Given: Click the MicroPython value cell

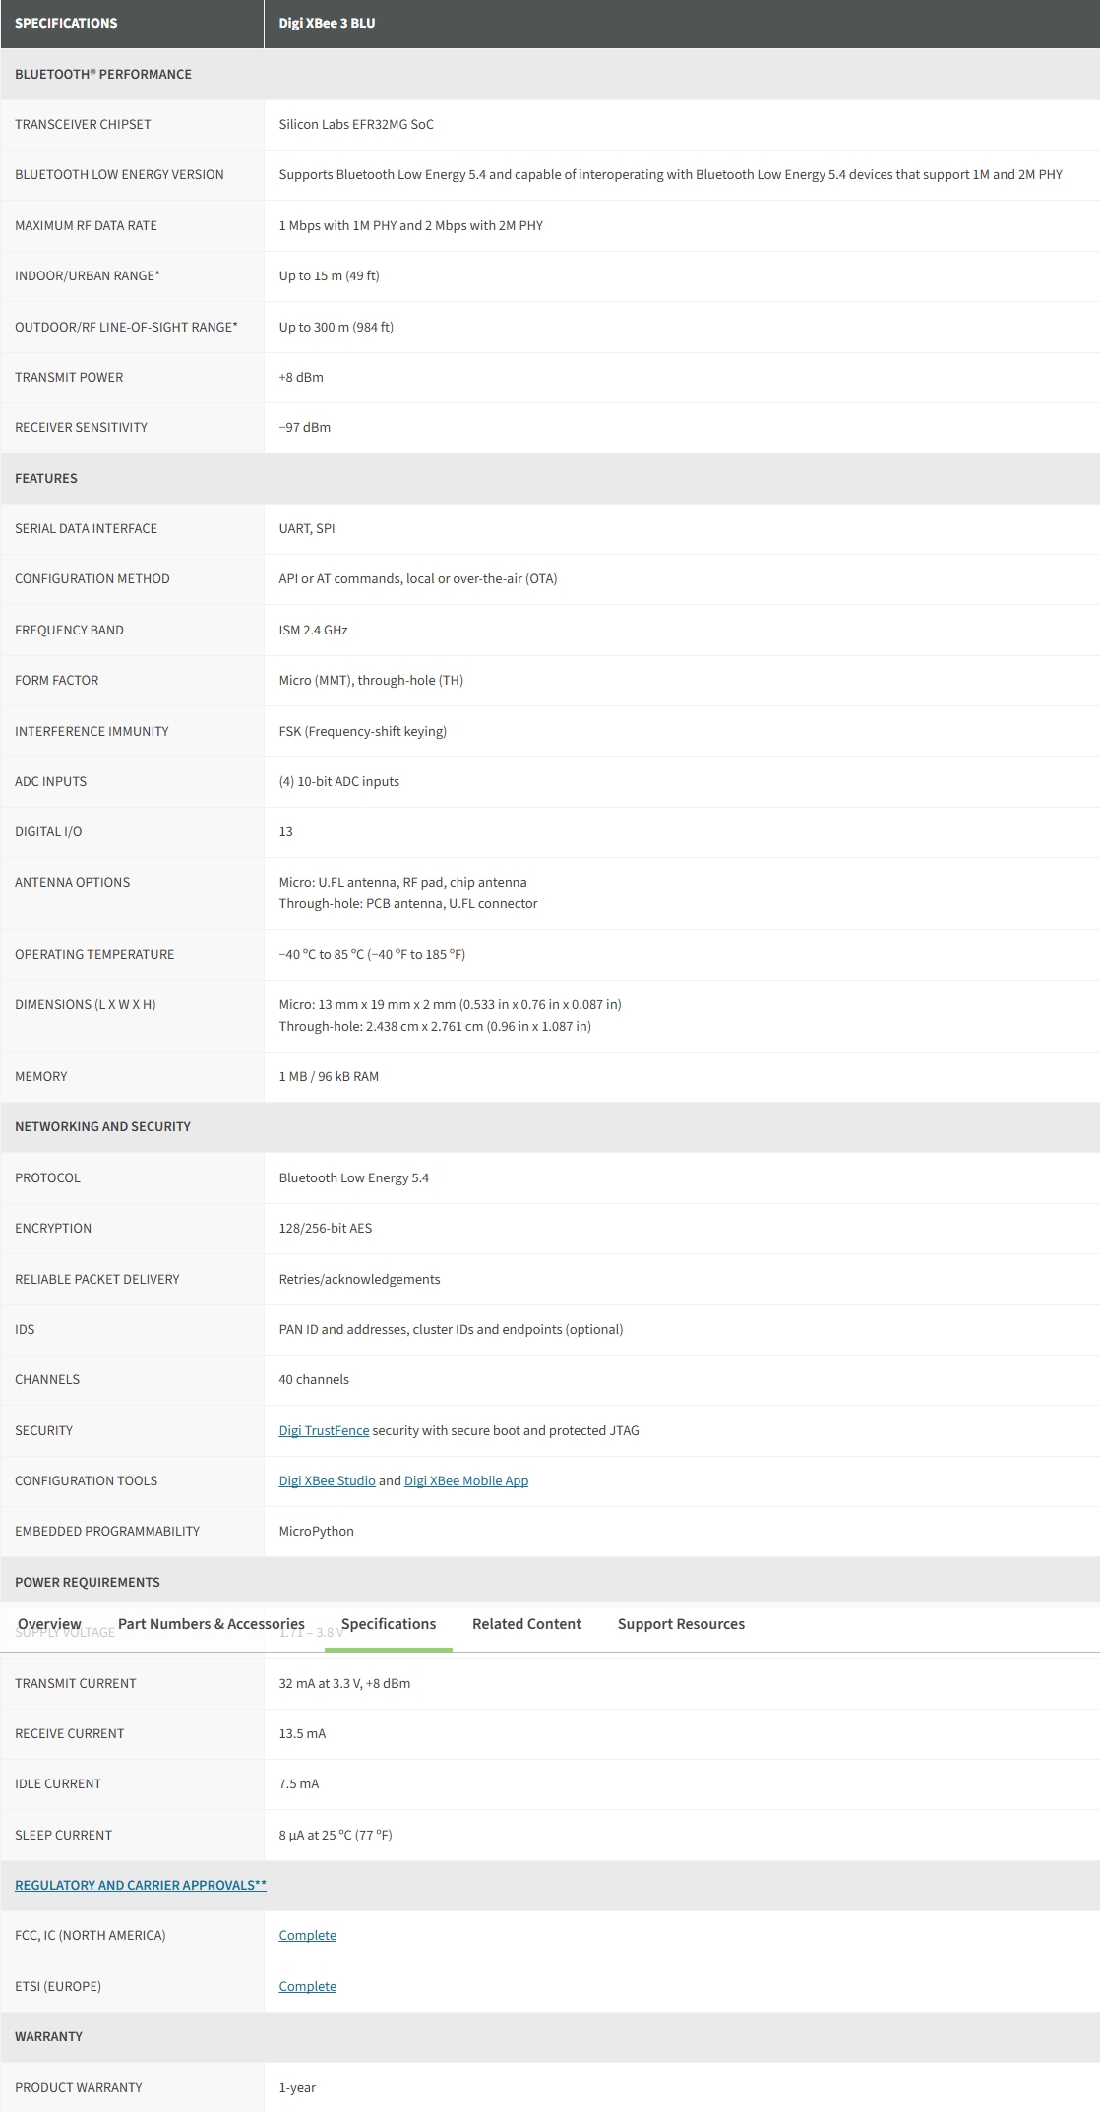Looking at the screenshot, I should 316,1531.
